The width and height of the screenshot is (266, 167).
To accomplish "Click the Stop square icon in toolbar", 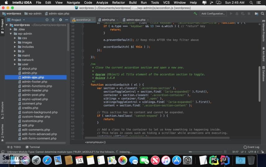I will (249, 14).
